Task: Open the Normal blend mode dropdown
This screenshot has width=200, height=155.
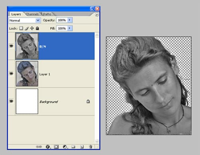Action: click(25, 20)
